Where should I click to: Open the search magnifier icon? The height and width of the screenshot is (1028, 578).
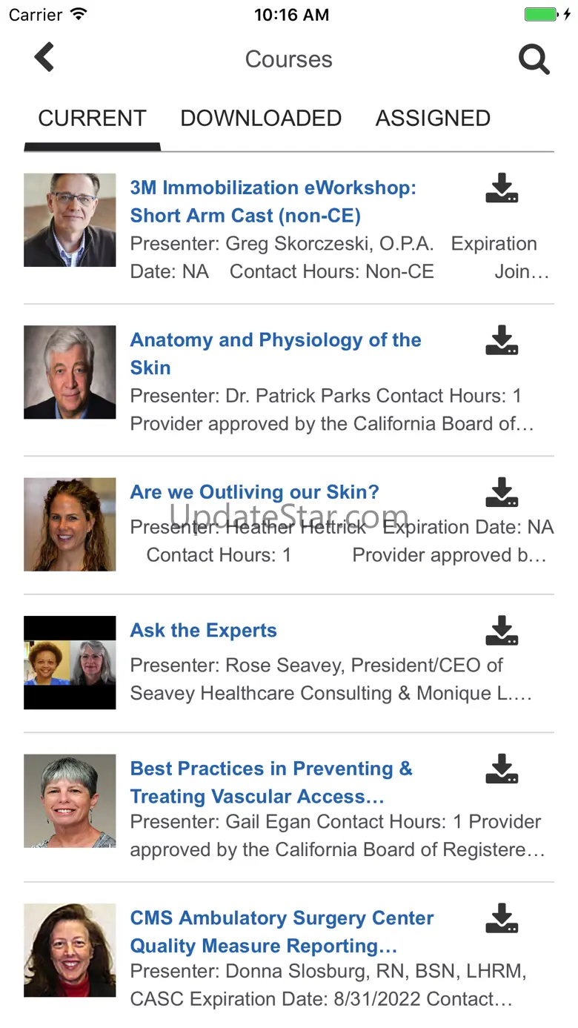coord(534,59)
